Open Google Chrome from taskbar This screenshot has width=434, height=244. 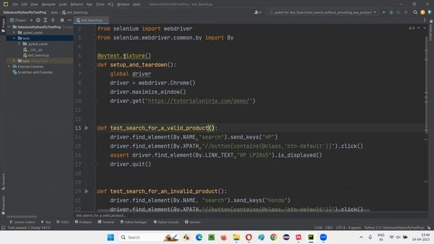[273, 237]
